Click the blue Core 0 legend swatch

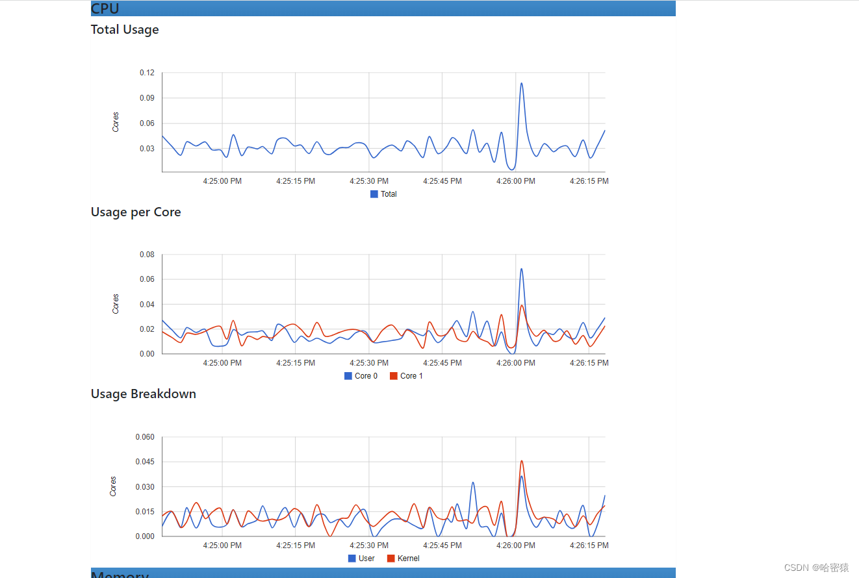(x=348, y=376)
